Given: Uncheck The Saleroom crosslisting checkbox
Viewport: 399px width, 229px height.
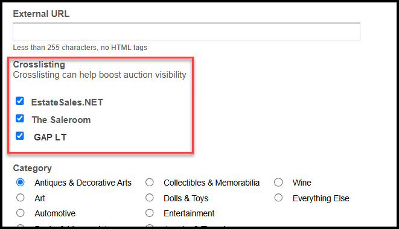Looking at the screenshot, I should 20,119.
